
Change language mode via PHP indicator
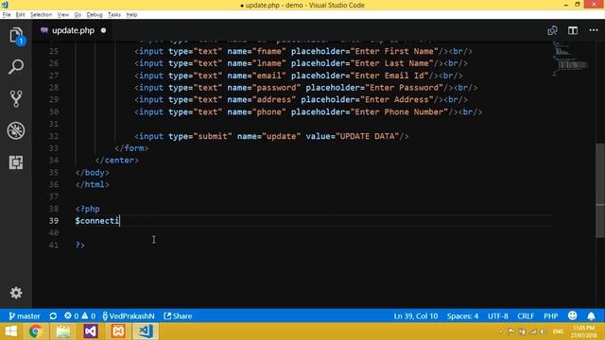[550, 316]
